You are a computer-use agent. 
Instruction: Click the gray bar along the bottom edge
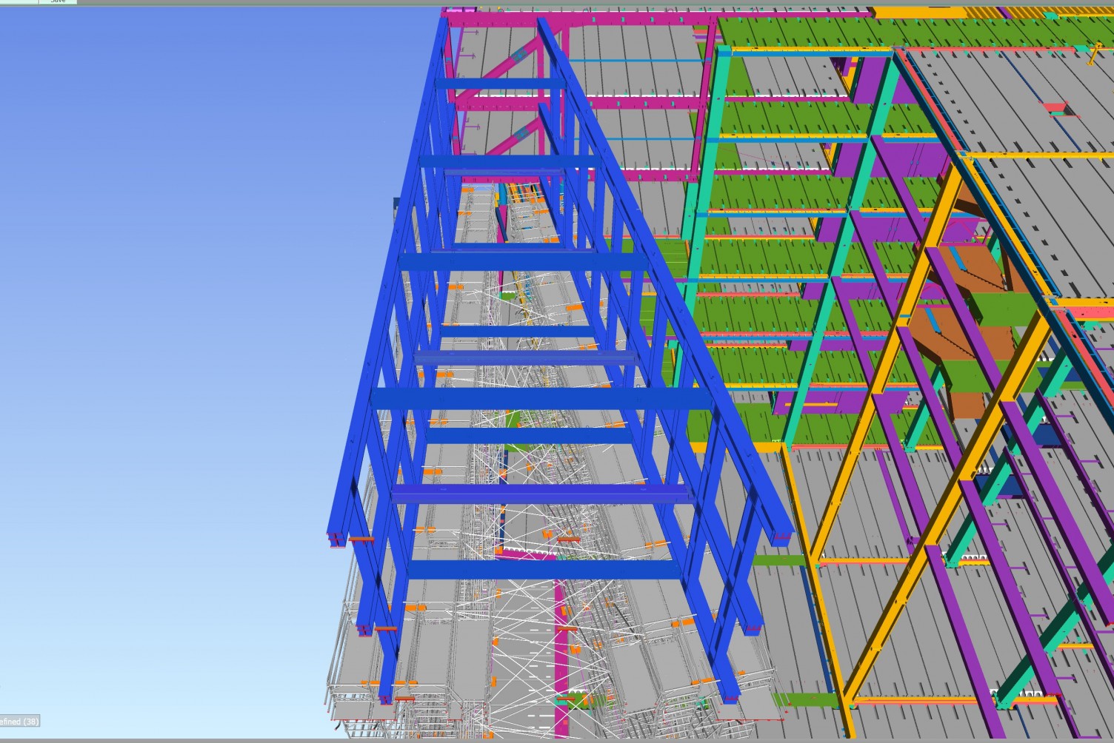click(x=556, y=740)
